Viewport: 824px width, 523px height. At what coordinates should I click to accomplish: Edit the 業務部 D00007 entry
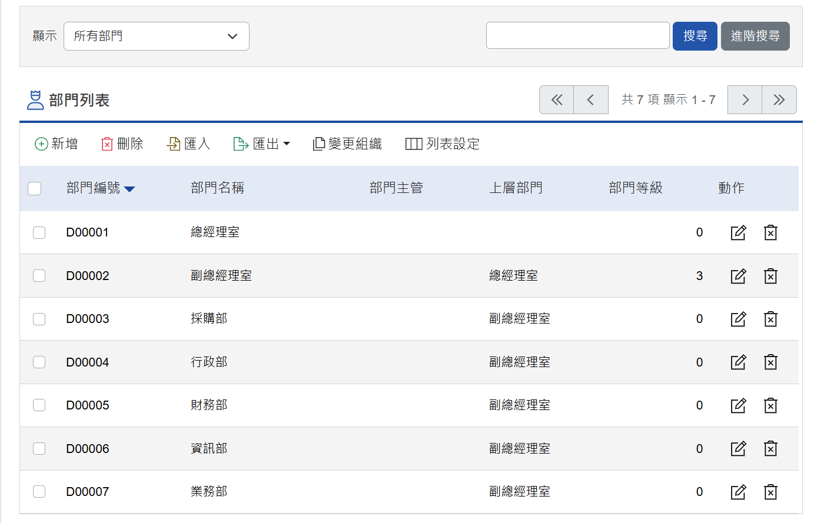(x=738, y=492)
